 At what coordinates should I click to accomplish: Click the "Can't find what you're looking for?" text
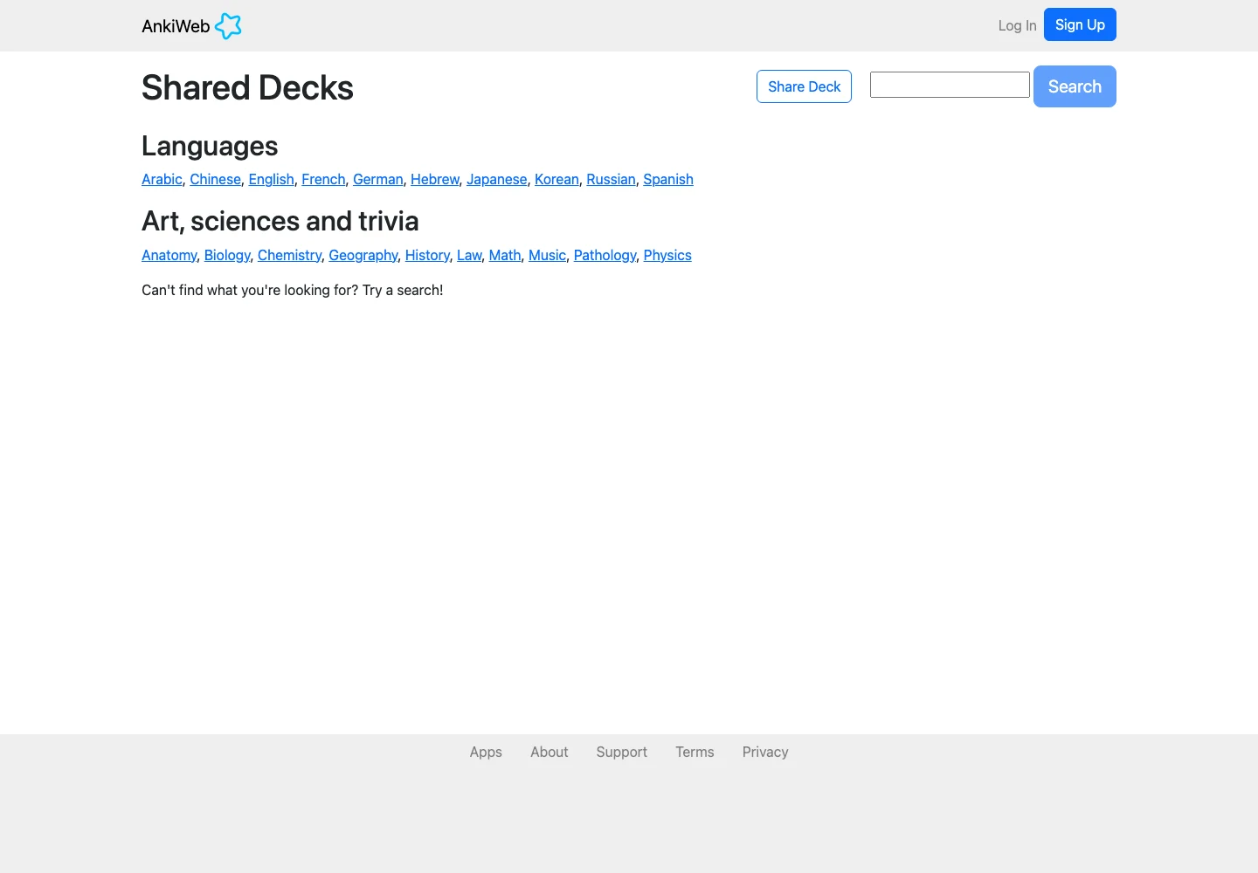pos(250,290)
